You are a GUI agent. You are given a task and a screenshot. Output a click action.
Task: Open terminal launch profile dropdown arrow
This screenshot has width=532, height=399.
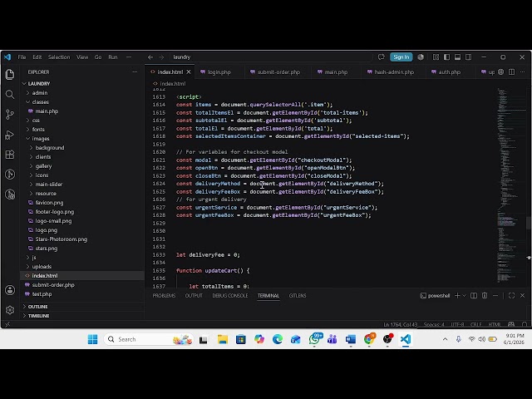pos(464,296)
